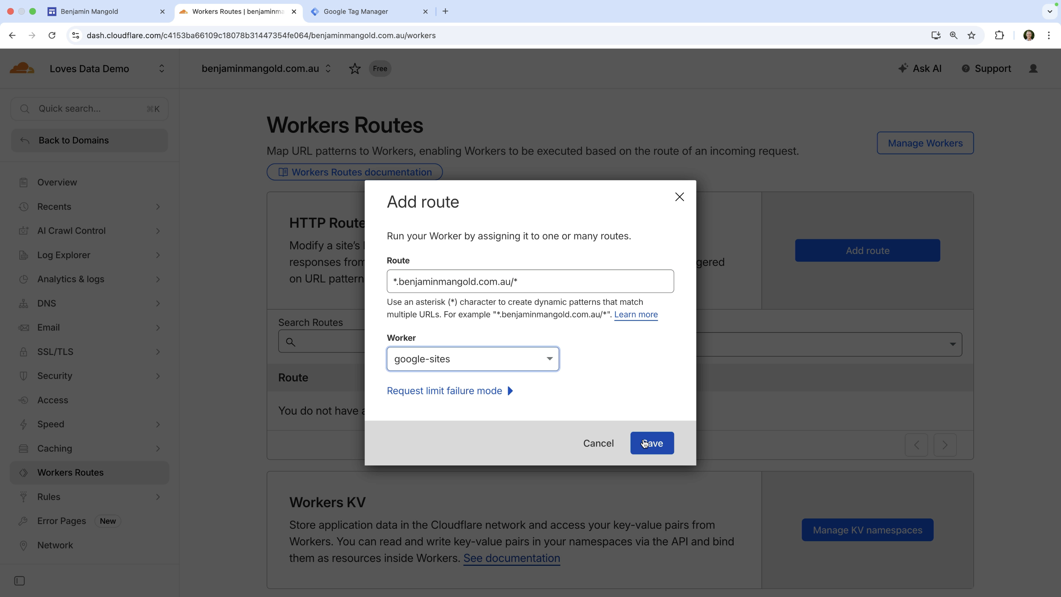
Task: Open the user profile icon menu
Action: (1033, 68)
